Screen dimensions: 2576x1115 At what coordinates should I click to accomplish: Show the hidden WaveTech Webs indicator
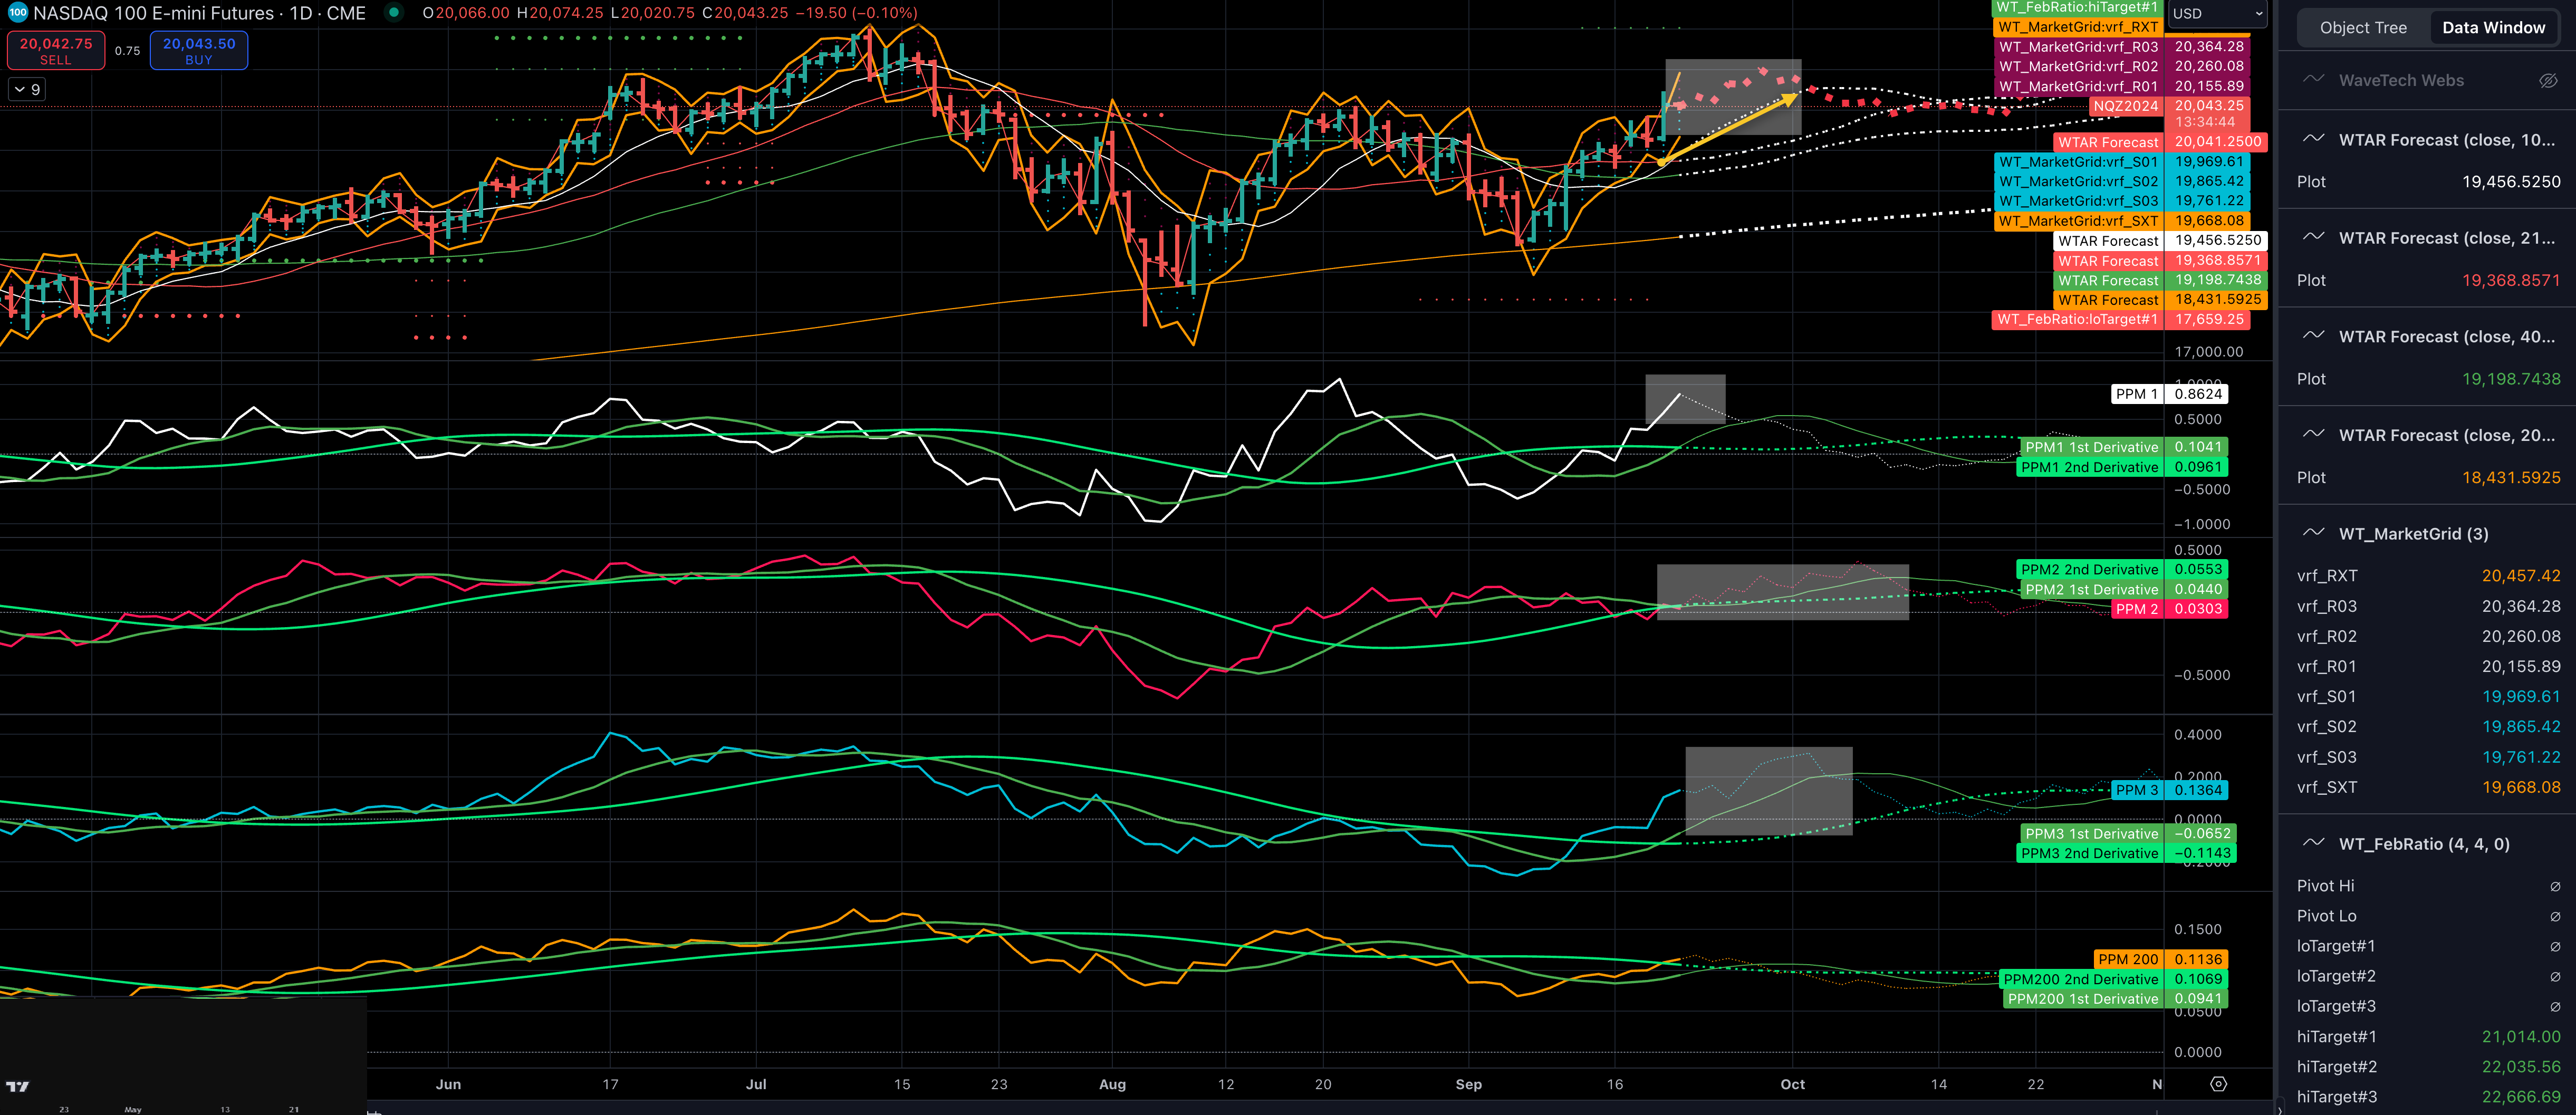(x=2548, y=80)
